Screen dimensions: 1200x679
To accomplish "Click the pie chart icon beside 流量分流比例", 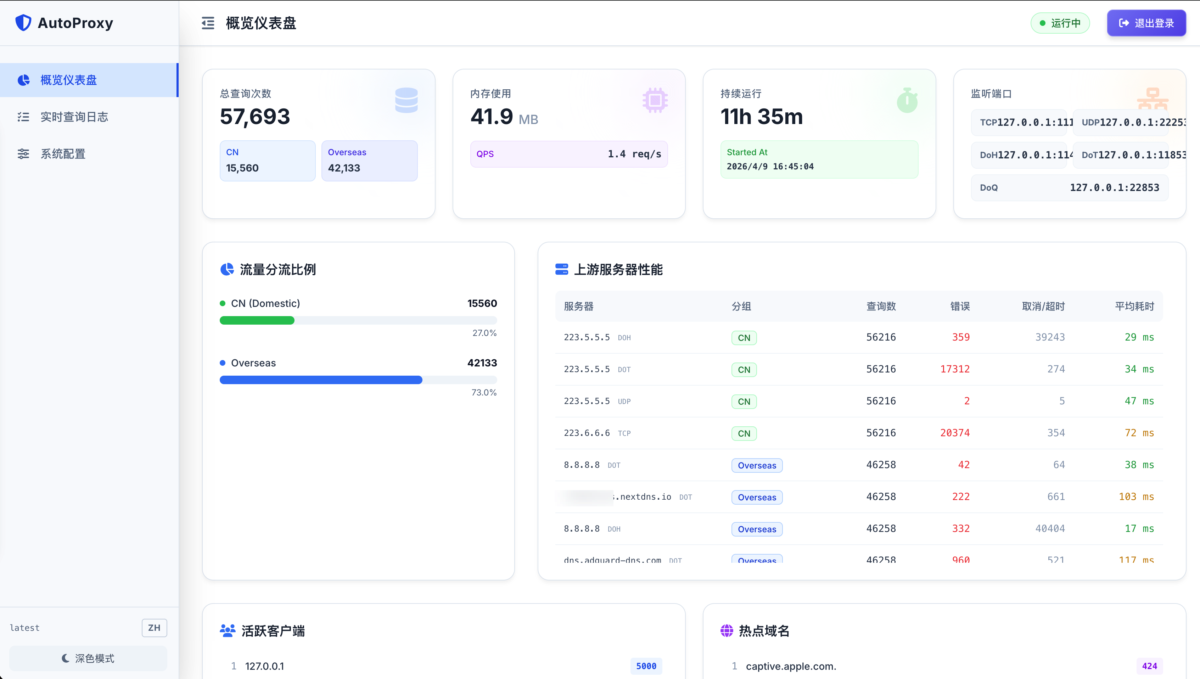I will (x=227, y=270).
